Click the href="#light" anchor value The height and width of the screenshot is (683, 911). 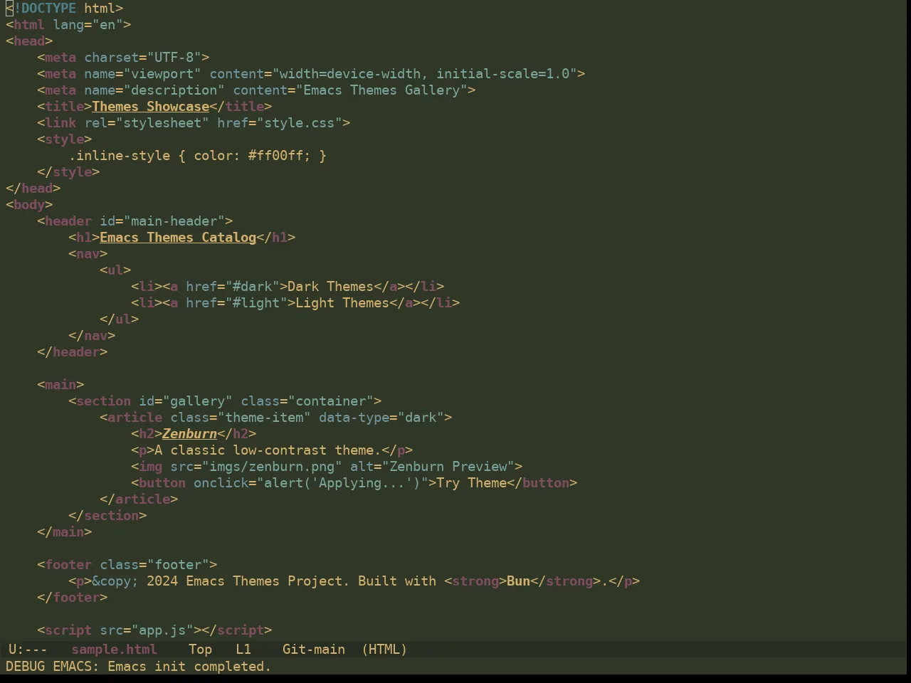click(x=256, y=303)
